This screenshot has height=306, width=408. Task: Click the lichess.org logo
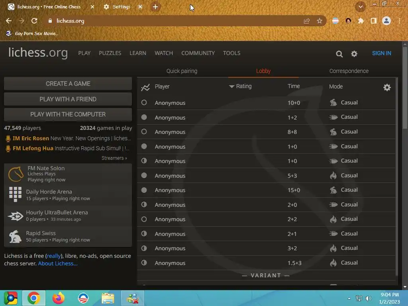pos(38,53)
